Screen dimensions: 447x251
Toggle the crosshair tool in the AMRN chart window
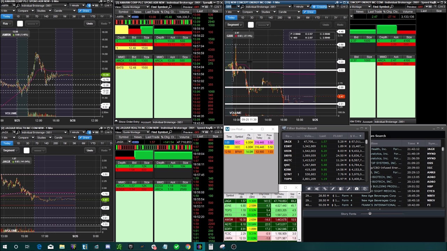[x=89, y=6]
